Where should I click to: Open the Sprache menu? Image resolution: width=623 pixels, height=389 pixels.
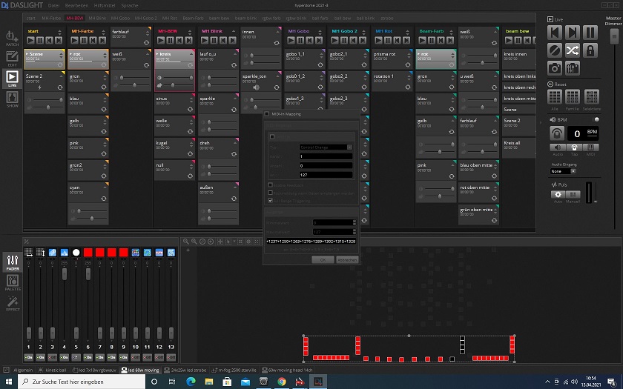coord(130,6)
